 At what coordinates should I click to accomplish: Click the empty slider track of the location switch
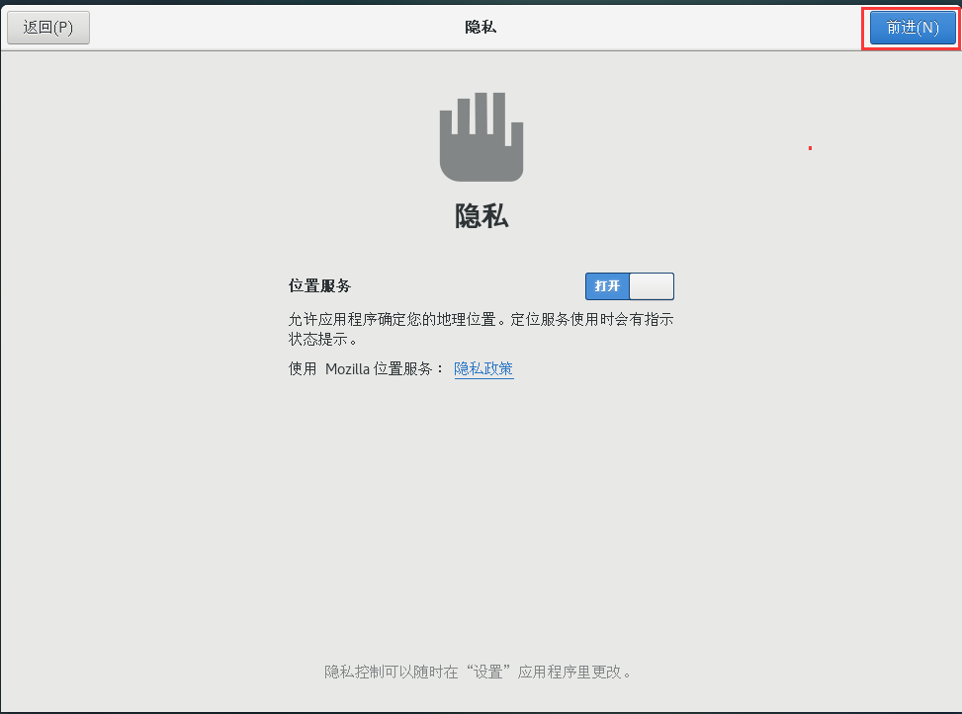click(x=653, y=286)
